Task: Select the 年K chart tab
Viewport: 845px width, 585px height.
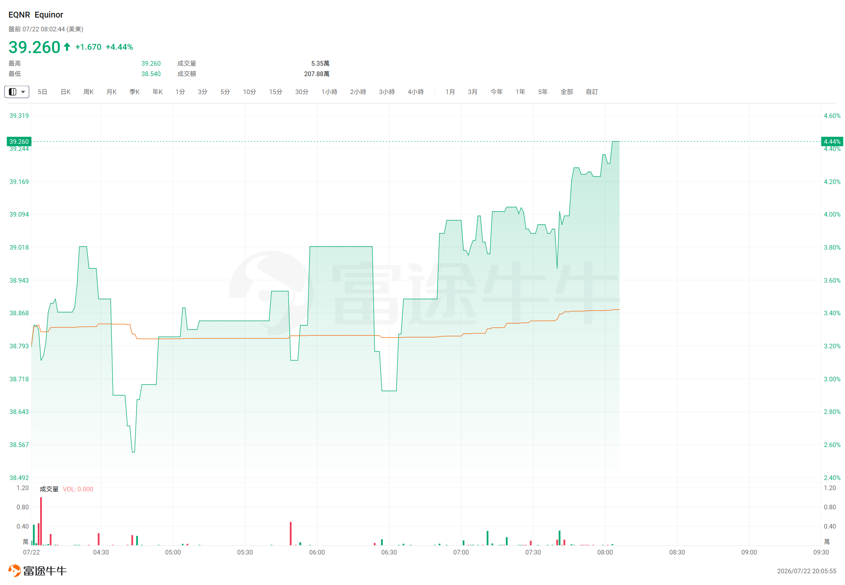Action: click(157, 92)
